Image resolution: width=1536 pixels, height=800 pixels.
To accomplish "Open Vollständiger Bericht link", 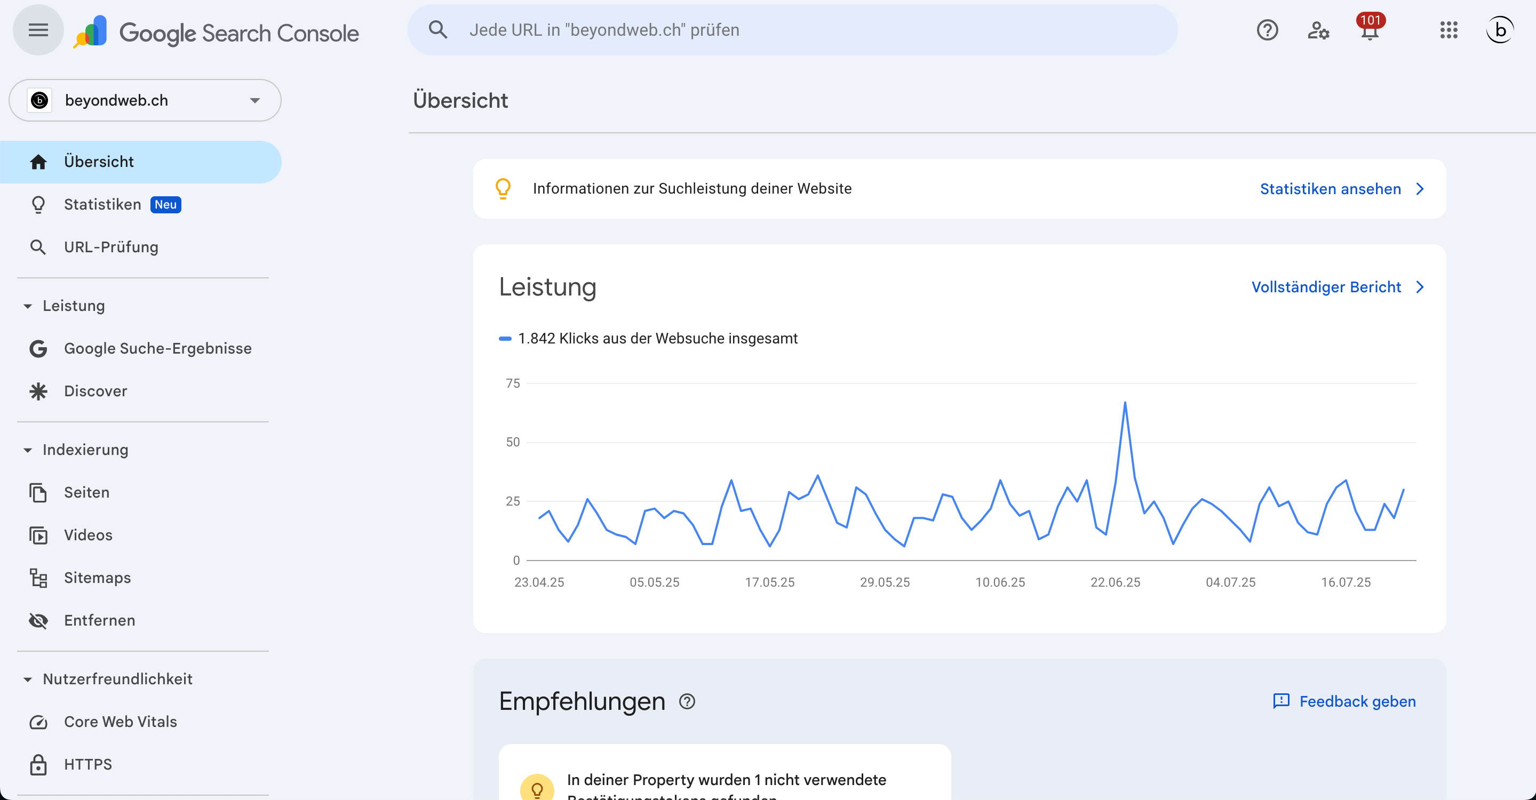I will (1326, 287).
